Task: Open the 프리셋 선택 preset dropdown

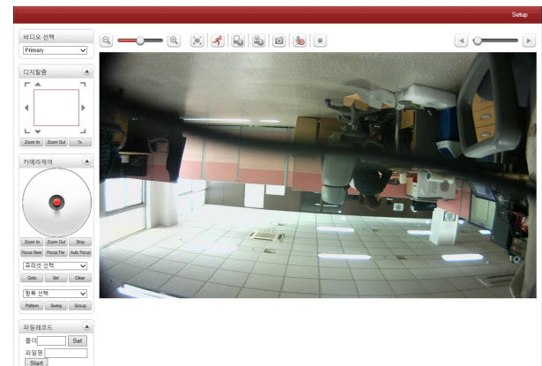Action: (x=55, y=265)
